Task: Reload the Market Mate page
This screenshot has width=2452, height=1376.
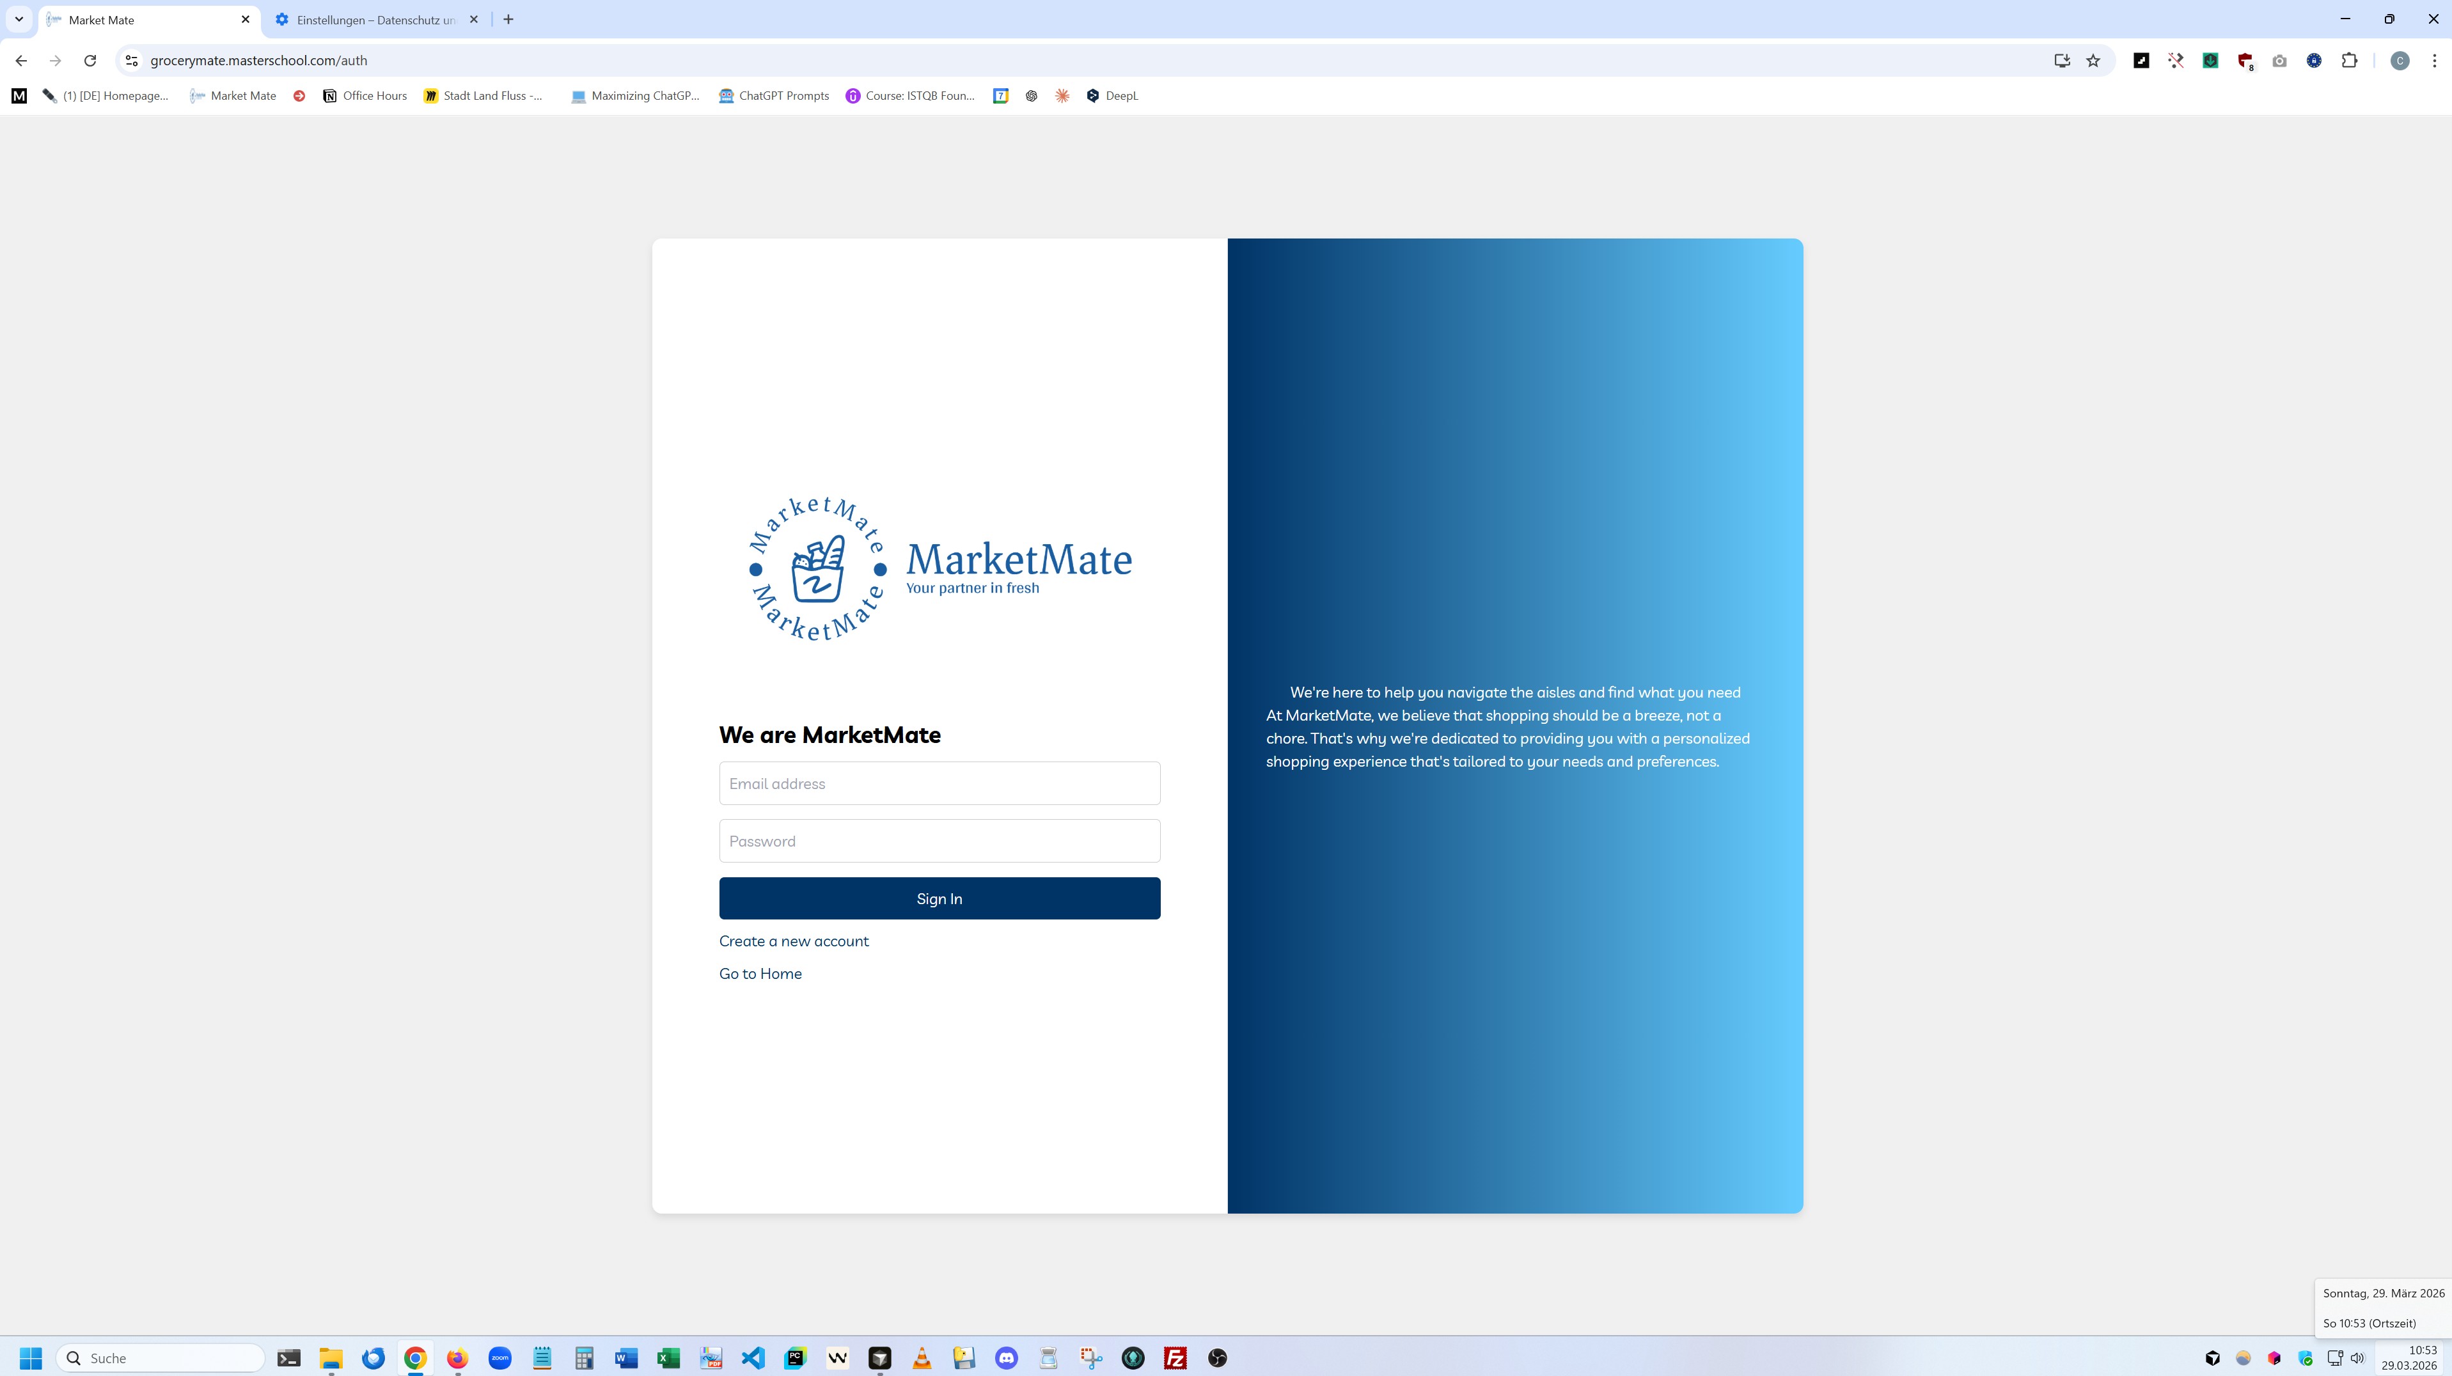Action: click(x=90, y=61)
